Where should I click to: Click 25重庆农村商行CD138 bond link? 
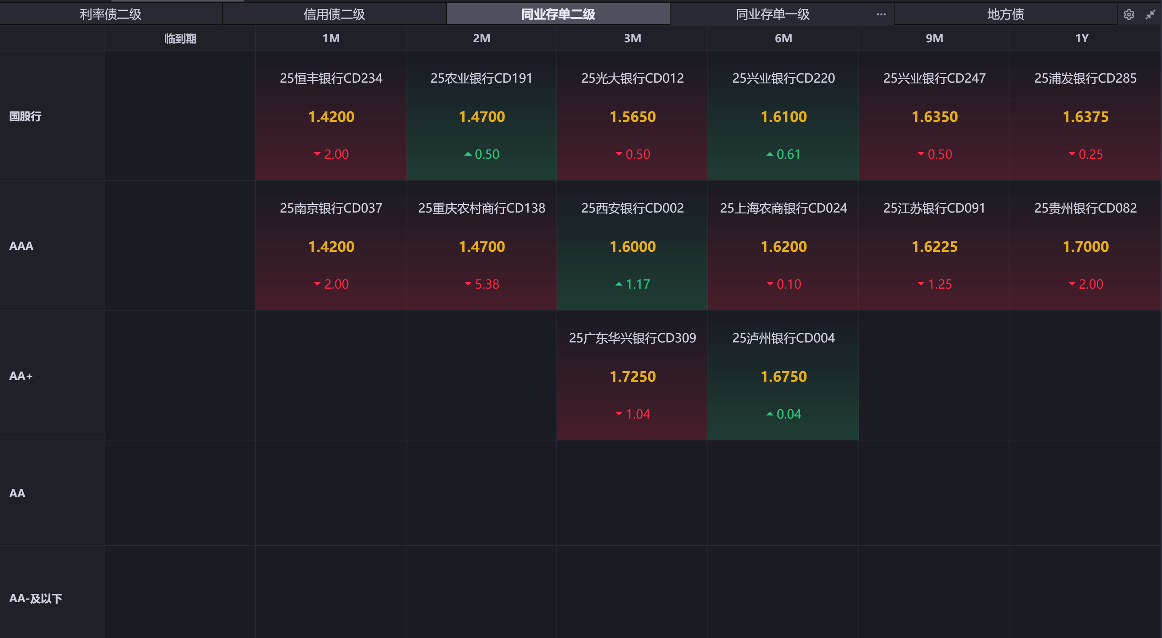click(x=481, y=208)
